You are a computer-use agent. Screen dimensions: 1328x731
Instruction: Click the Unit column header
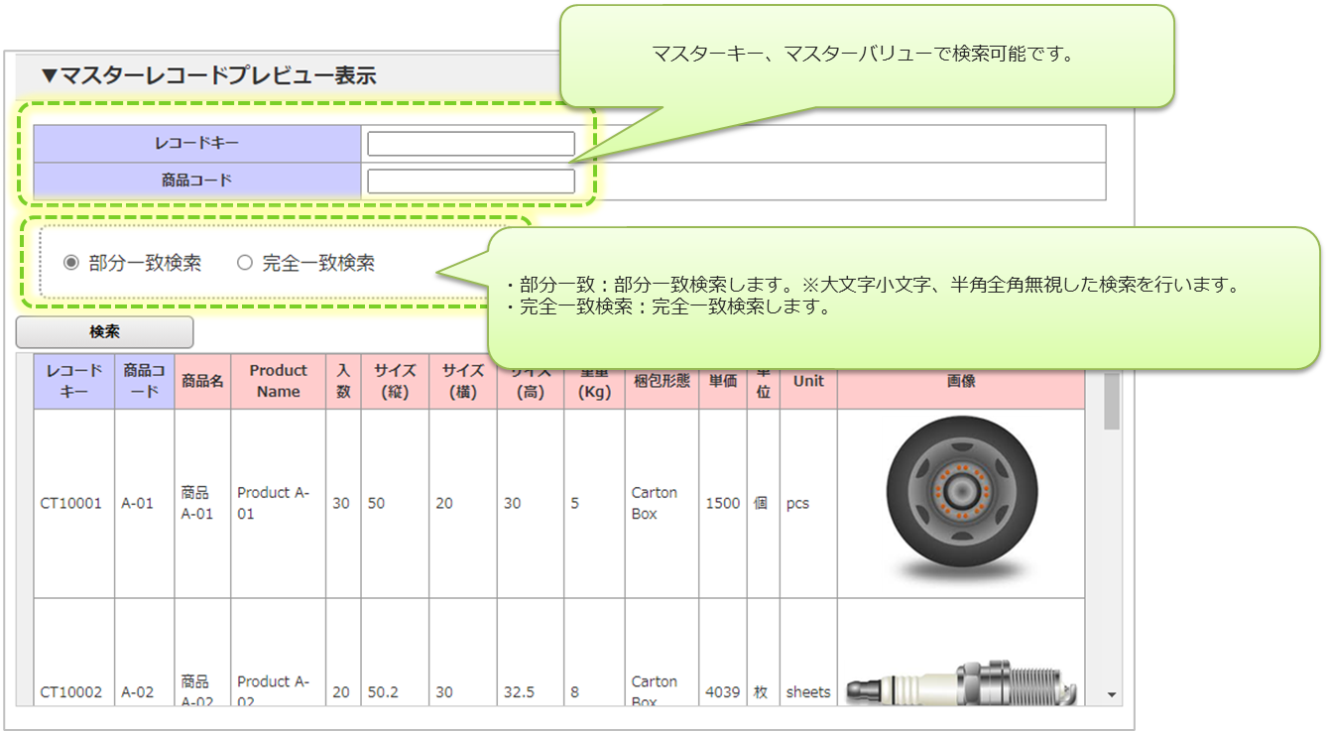[x=808, y=381]
